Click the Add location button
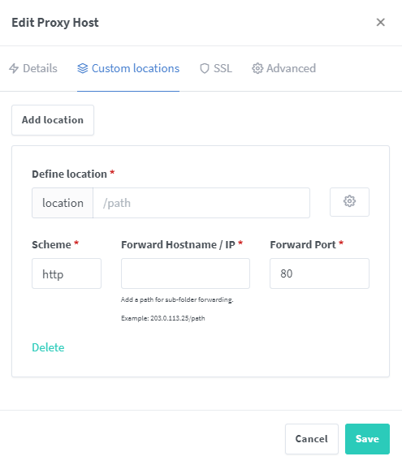402x465 pixels. click(x=53, y=120)
